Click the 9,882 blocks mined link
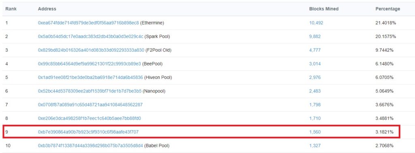The image size is (415, 153). [315, 36]
